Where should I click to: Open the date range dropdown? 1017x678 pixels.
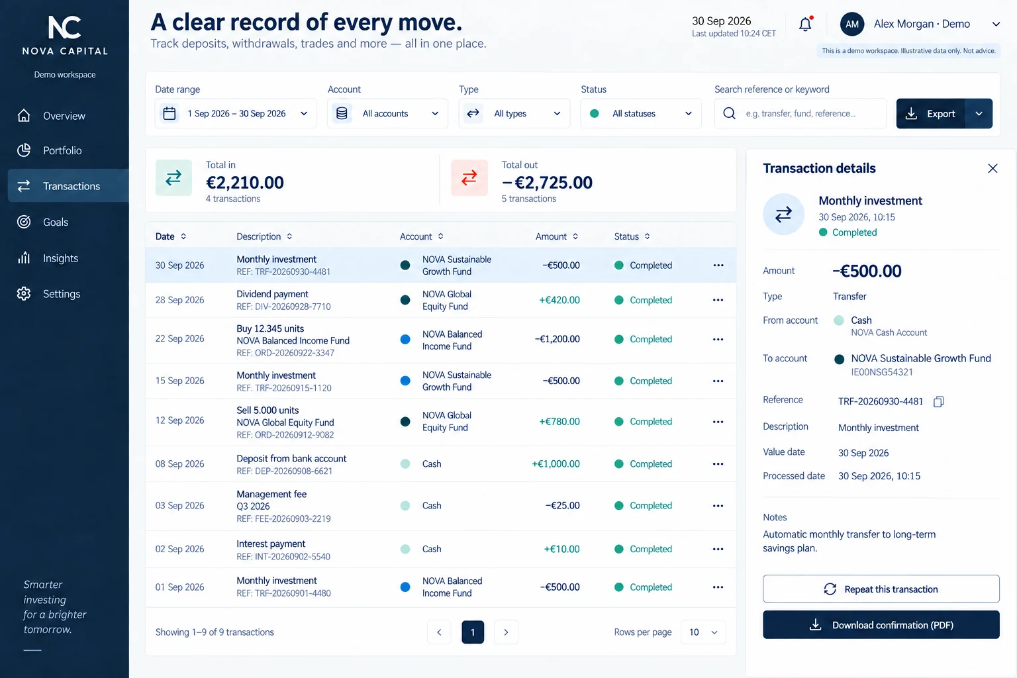click(236, 113)
